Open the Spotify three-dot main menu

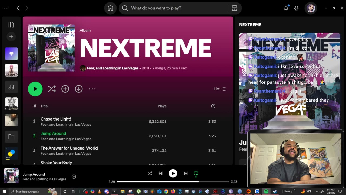coord(6,8)
